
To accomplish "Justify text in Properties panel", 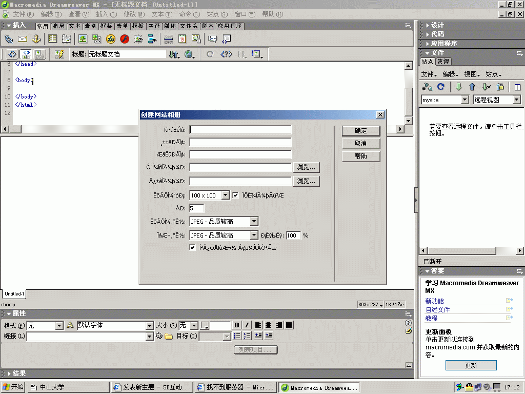I will click(x=290, y=325).
